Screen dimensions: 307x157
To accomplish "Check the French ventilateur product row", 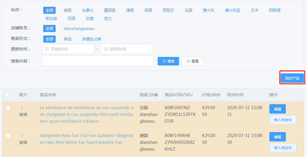I will click(8, 108).
